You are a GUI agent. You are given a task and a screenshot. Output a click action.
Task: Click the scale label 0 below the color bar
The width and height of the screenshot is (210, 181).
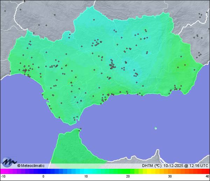(43, 176)
